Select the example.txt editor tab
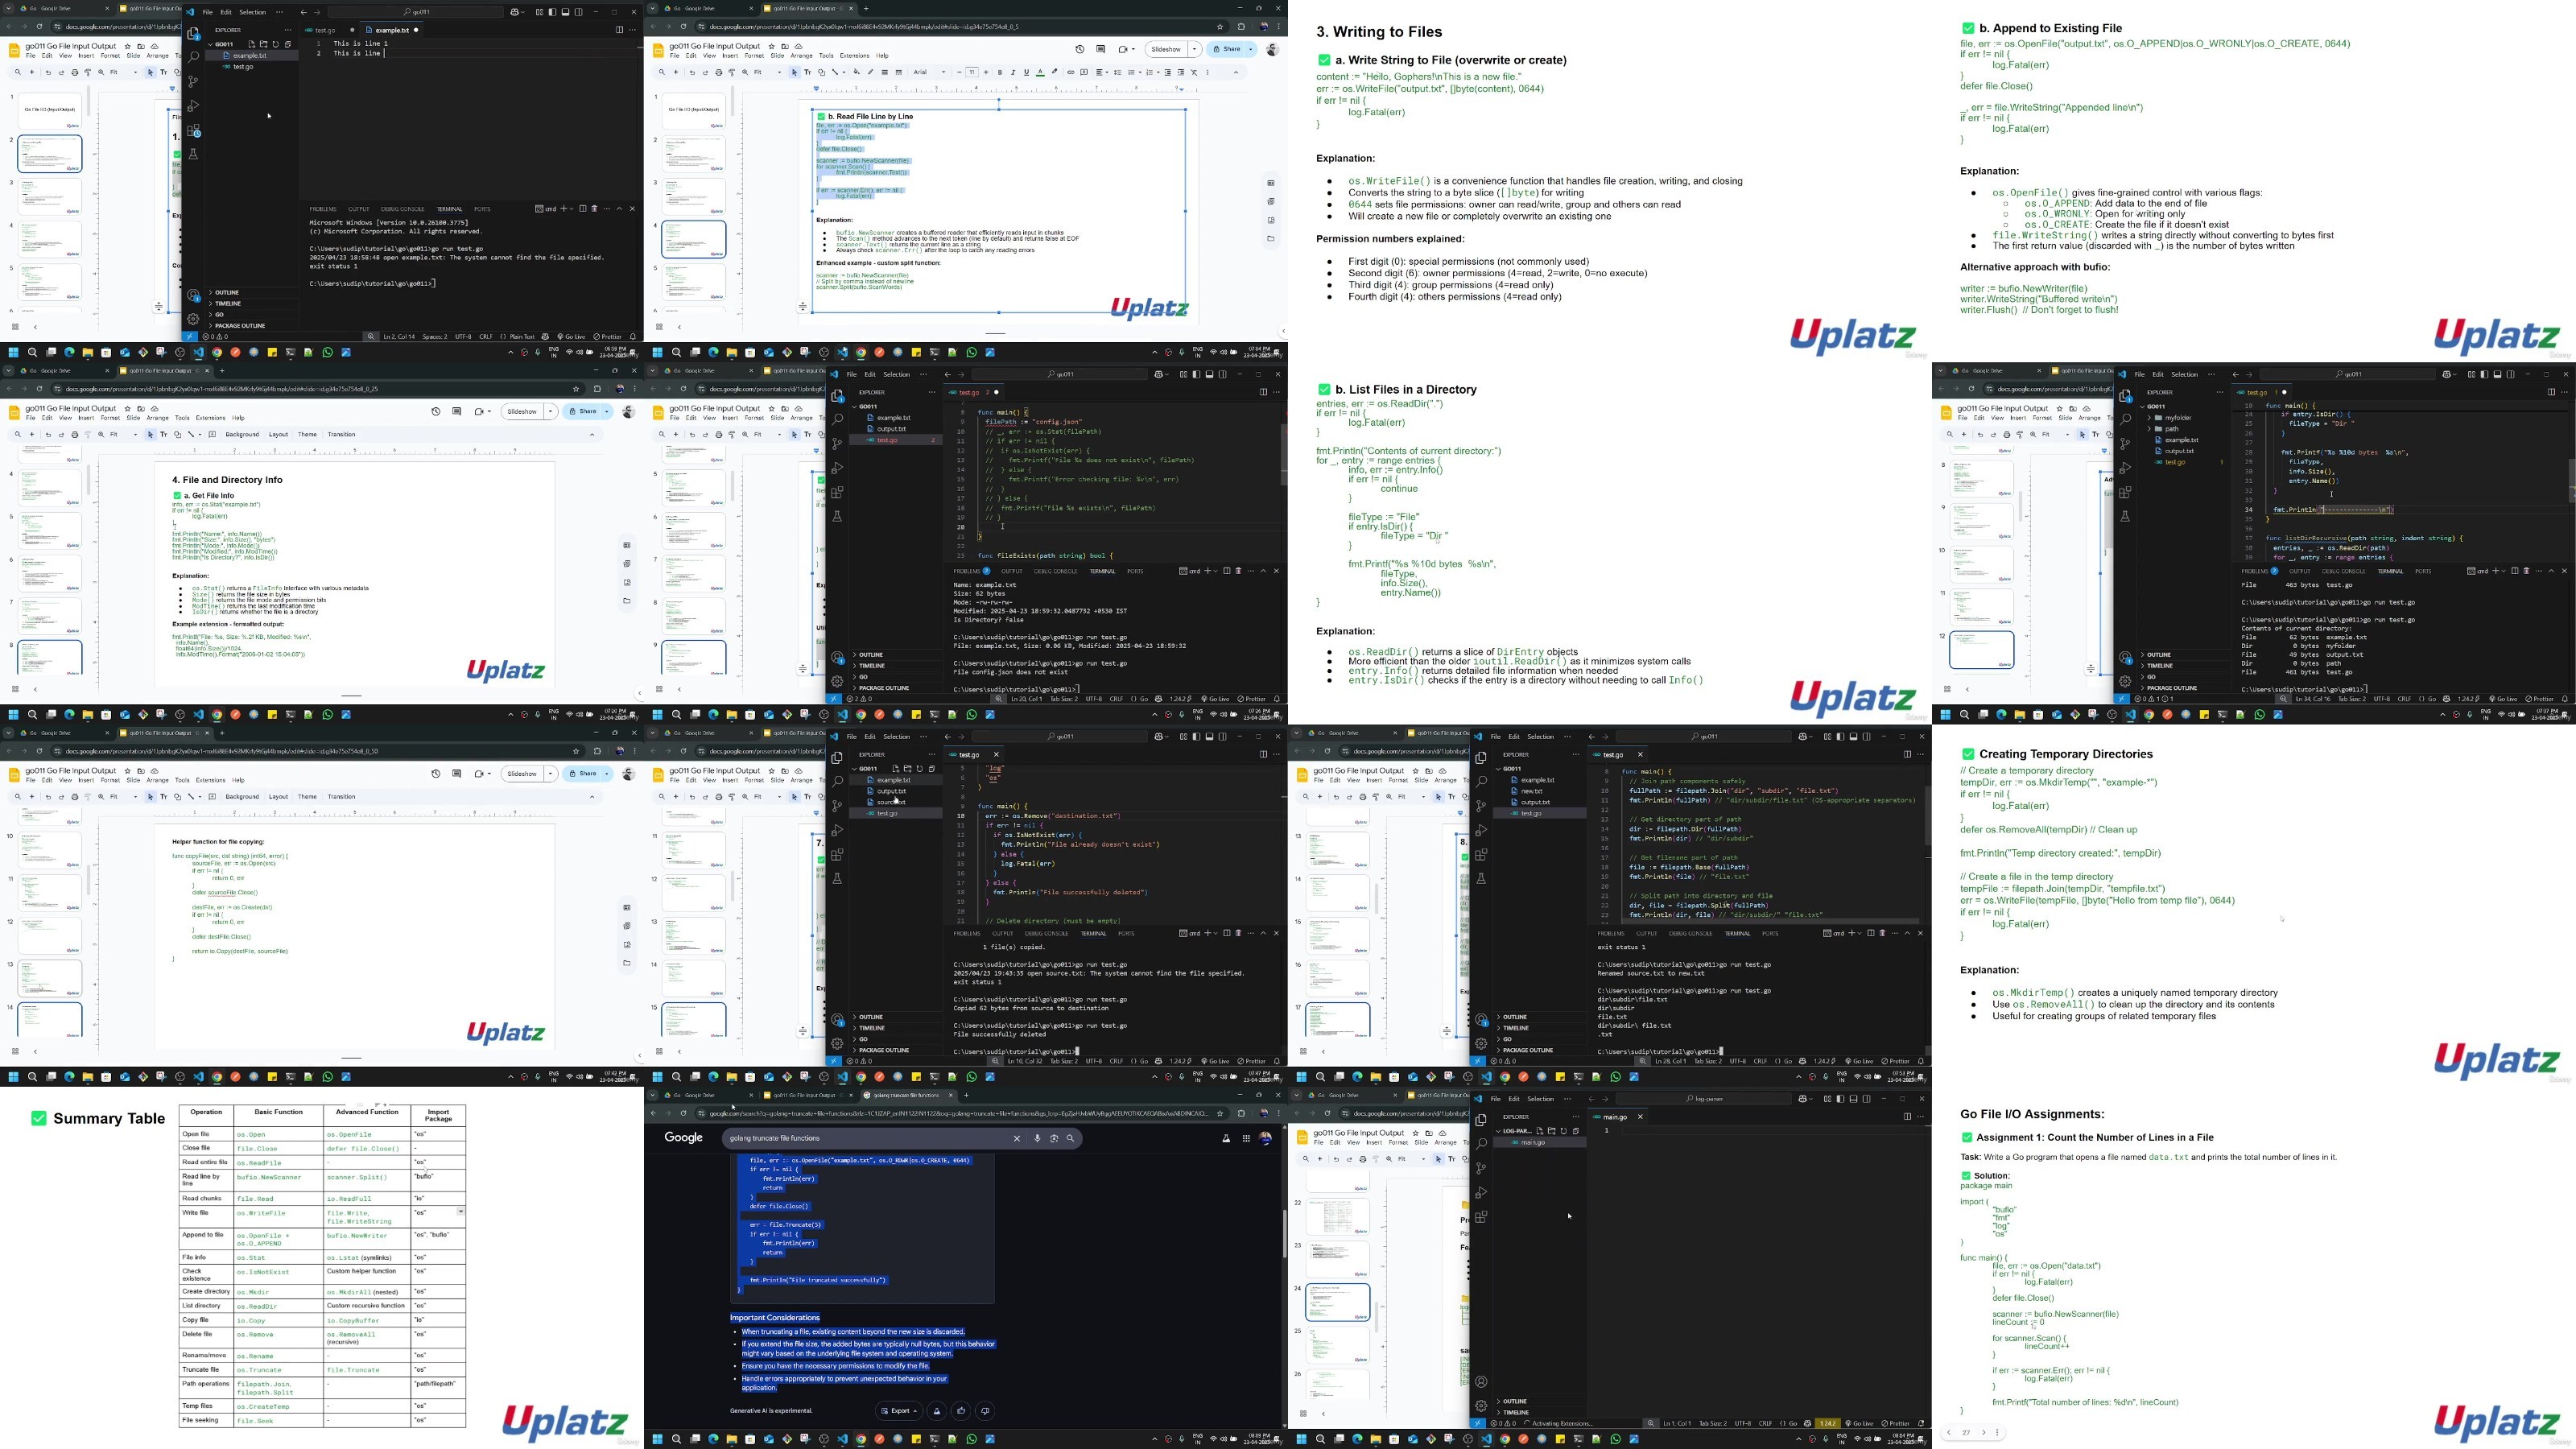The width and height of the screenshot is (2576, 1449). (392, 30)
